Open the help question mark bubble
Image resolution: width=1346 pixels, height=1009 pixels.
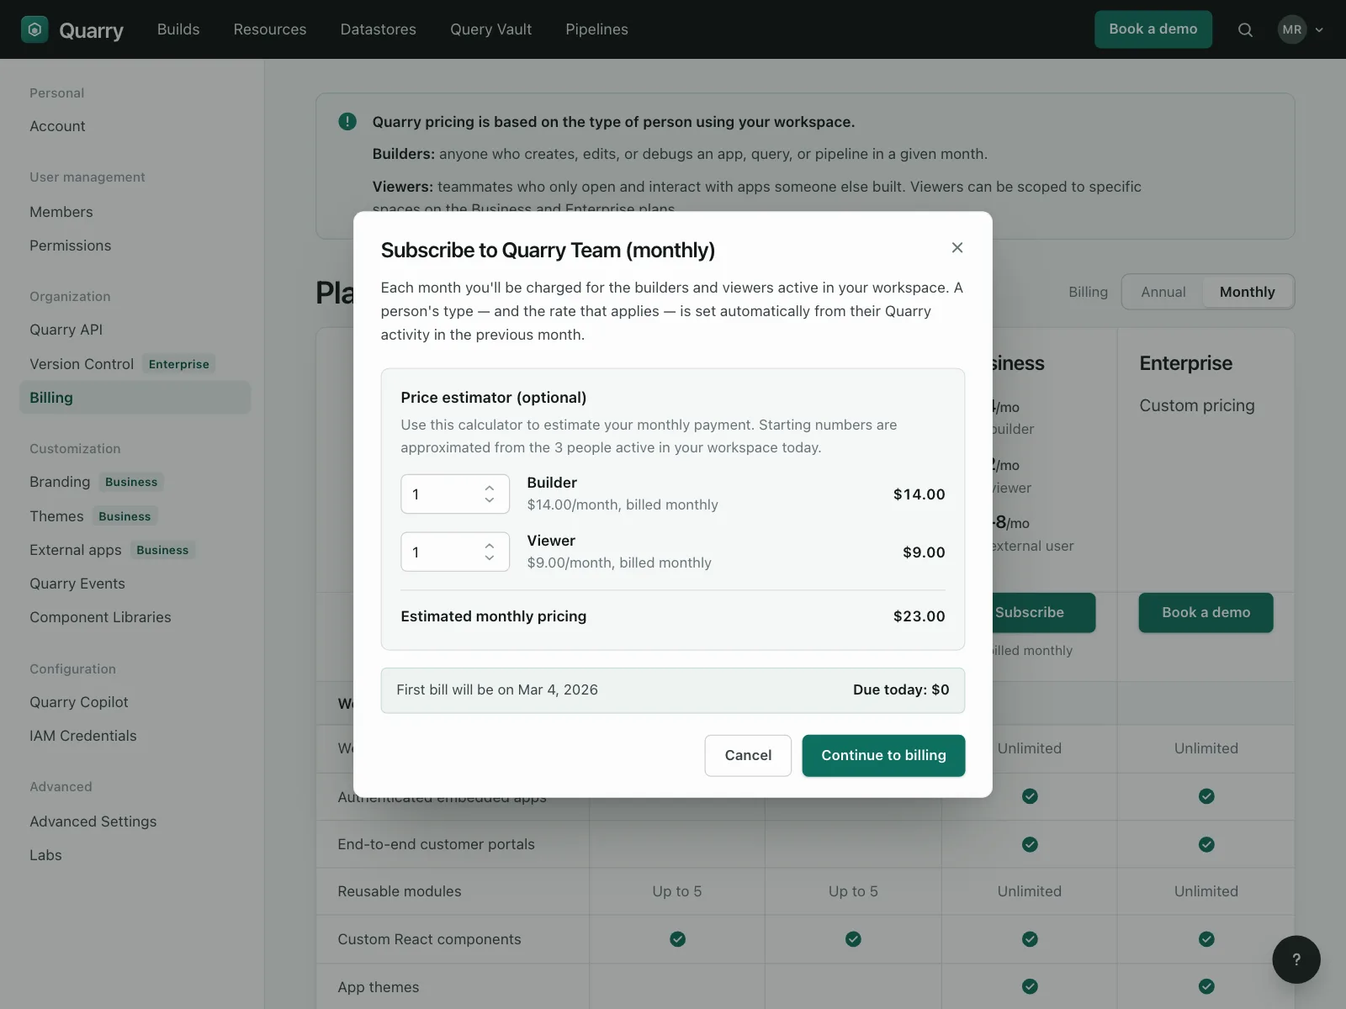tap(1296, 959)
